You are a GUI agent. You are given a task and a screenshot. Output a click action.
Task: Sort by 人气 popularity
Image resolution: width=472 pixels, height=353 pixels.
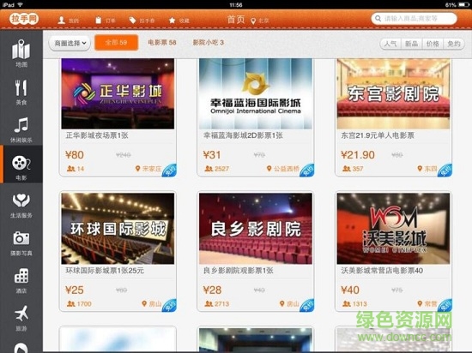click(390, 44)
